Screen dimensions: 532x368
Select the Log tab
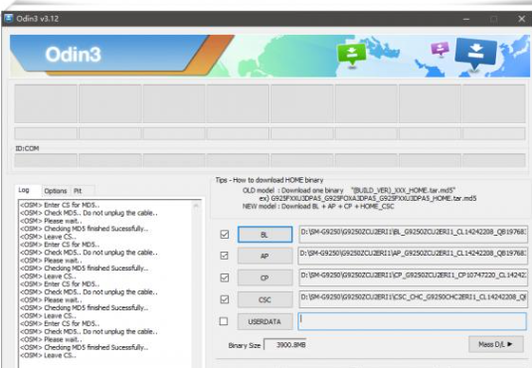pyautogui.click(x=24, y=190)
